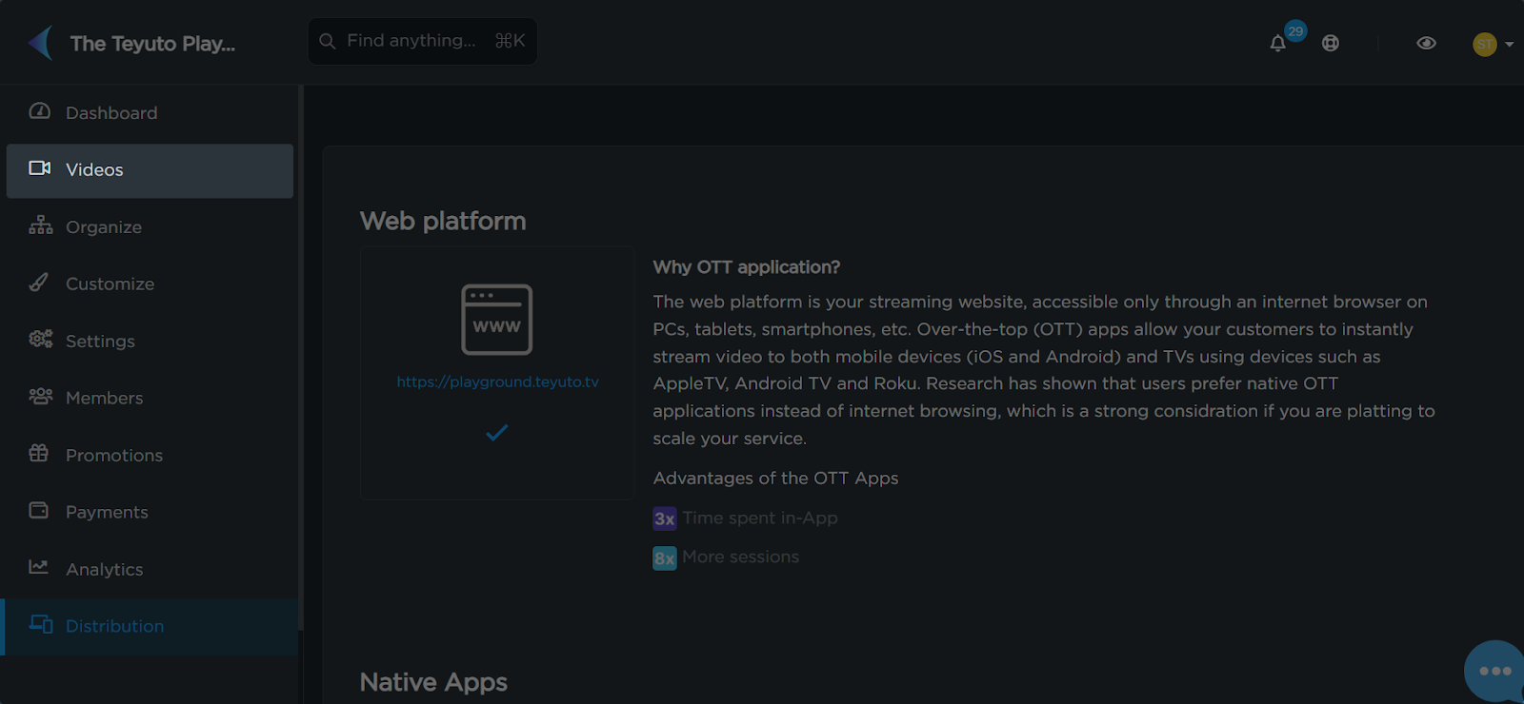
Task: Click the blue checkmark under playground URL
Action: (496, 433)
